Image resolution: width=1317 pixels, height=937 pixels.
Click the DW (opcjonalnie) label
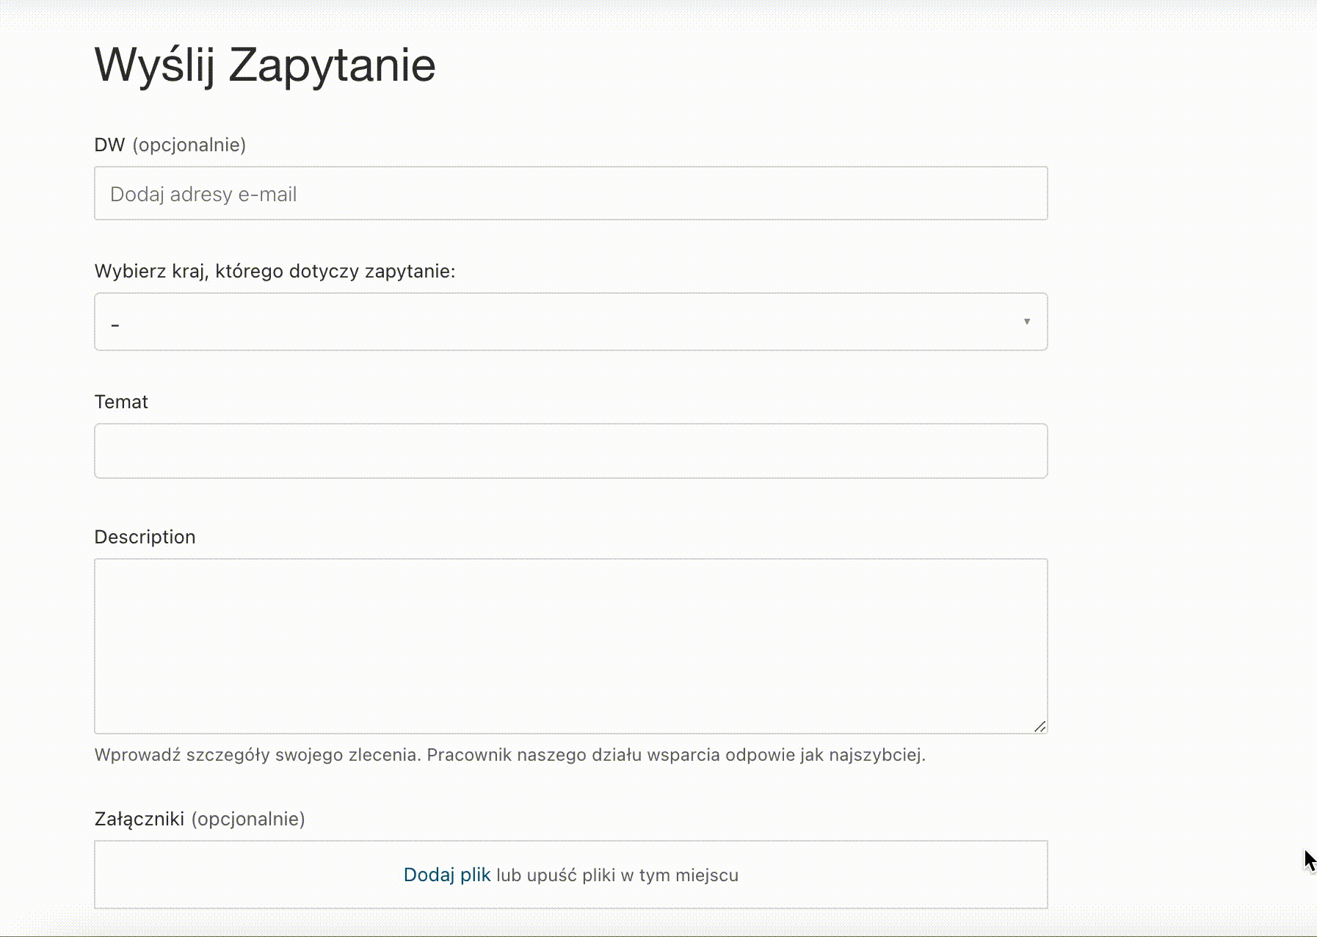coord(170,145)
